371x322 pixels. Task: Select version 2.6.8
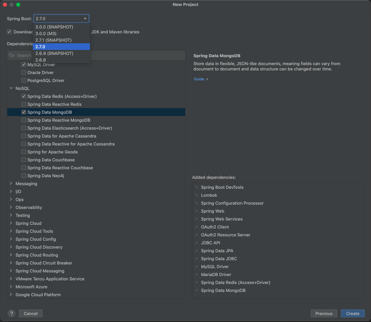(x=61, y=60)
